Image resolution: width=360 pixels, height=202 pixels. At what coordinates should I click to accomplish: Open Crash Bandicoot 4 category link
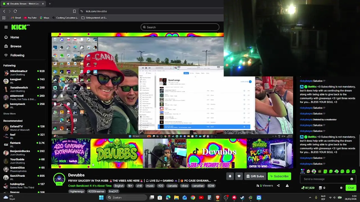click(x=90, y=186)
